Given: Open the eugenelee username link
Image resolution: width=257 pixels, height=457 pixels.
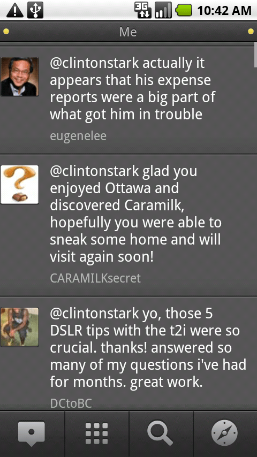Looking at the screenshot, I should [x=78, y=136].
